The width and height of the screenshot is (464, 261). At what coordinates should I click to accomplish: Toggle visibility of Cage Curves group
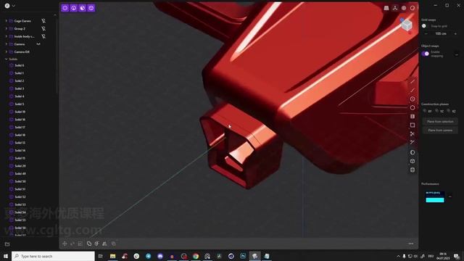pyautogui.click(x=43, y=21)
